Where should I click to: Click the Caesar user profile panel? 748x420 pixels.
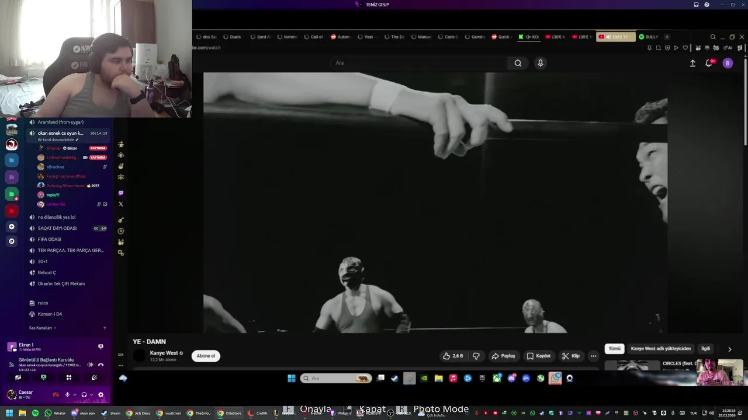(28, 395)
